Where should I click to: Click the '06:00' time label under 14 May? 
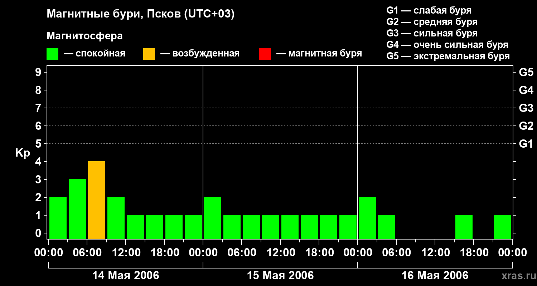point(87,253)
